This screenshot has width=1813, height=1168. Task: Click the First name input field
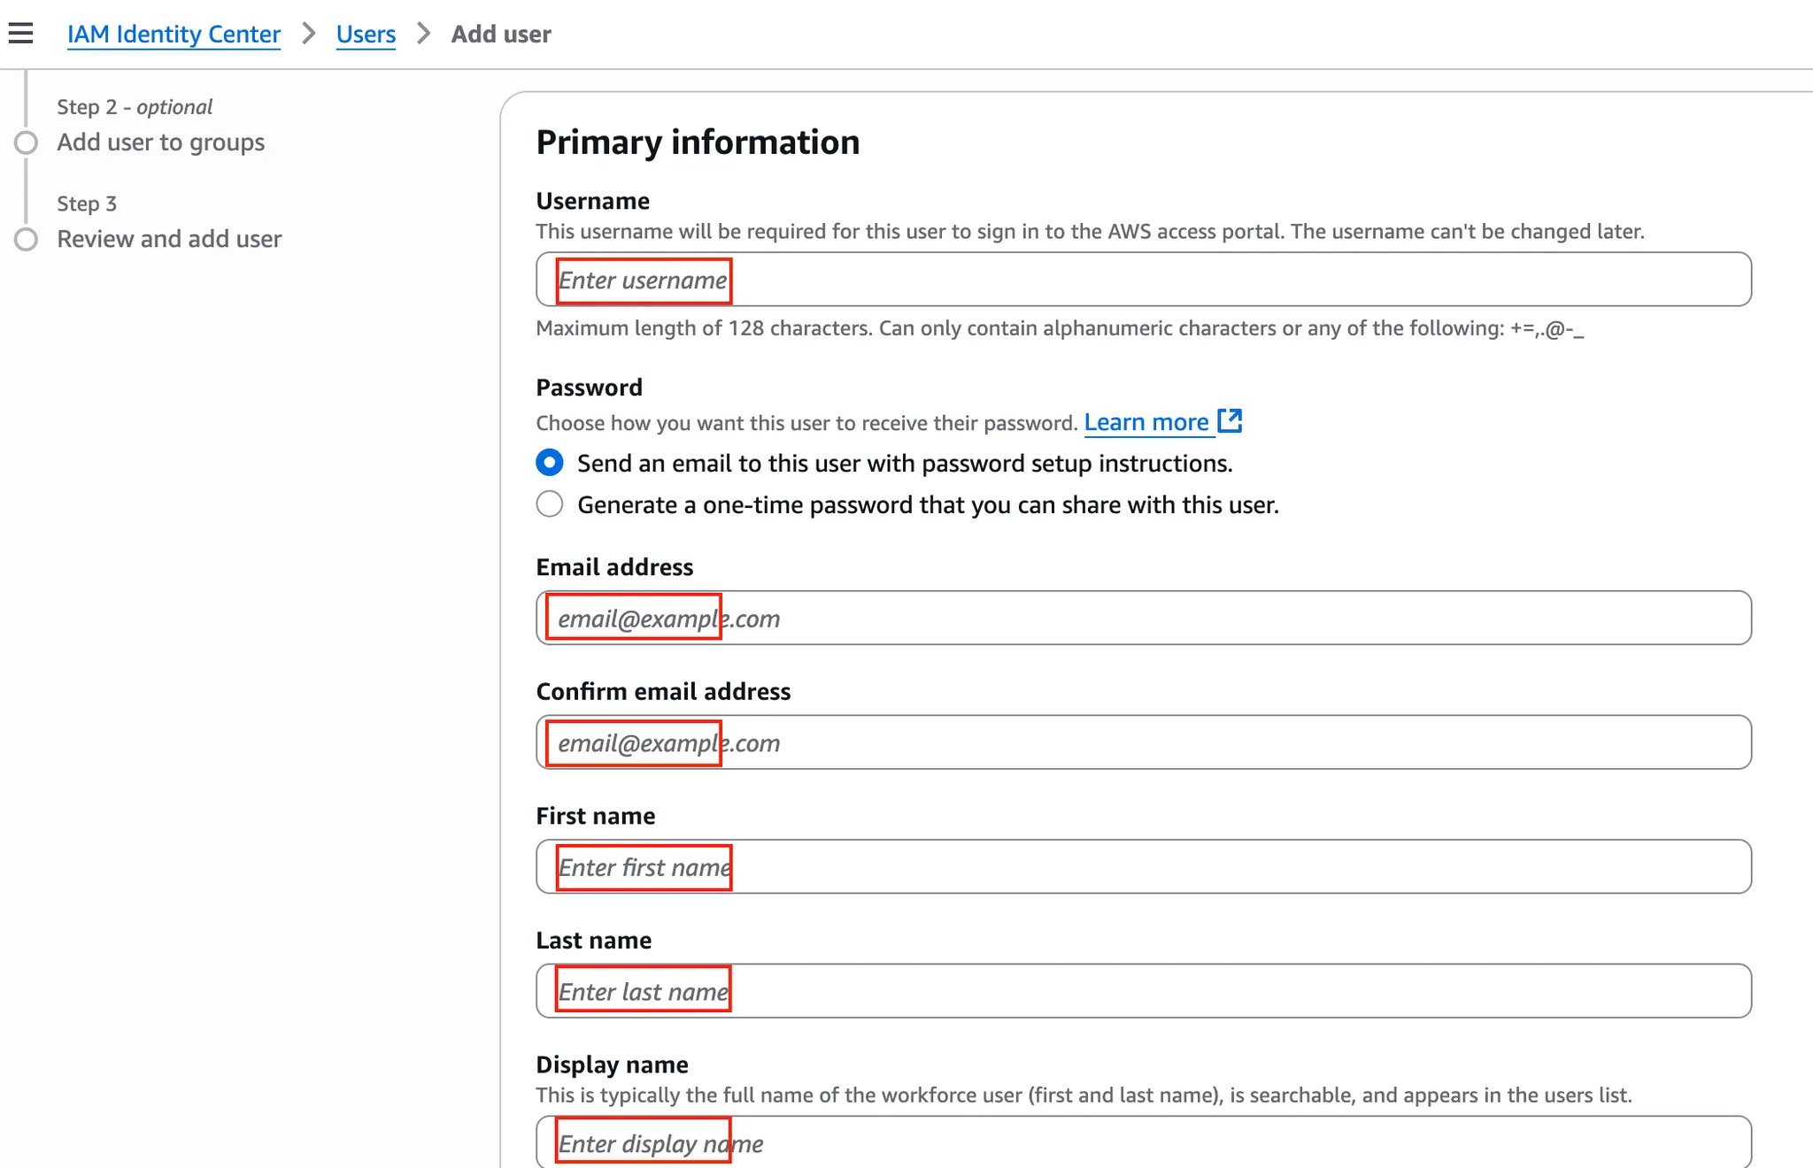(1144, 866)
